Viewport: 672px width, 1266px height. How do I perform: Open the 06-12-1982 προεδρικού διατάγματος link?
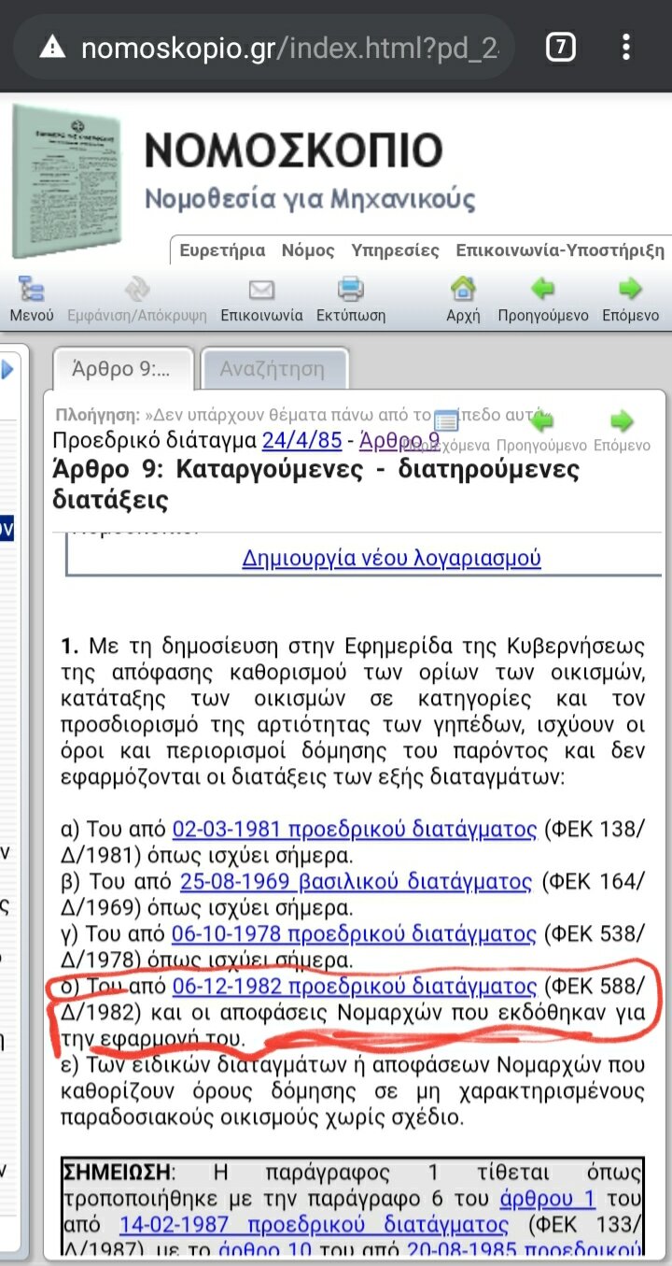(x=355, y=986)
